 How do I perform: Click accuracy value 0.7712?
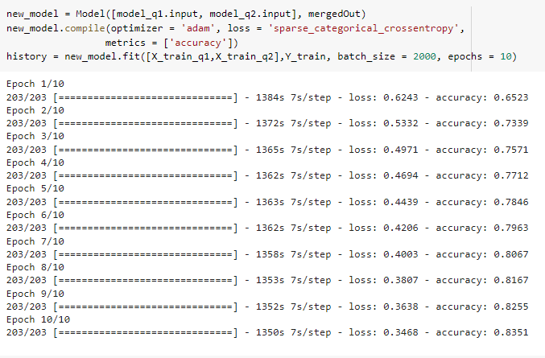(511, 175)
